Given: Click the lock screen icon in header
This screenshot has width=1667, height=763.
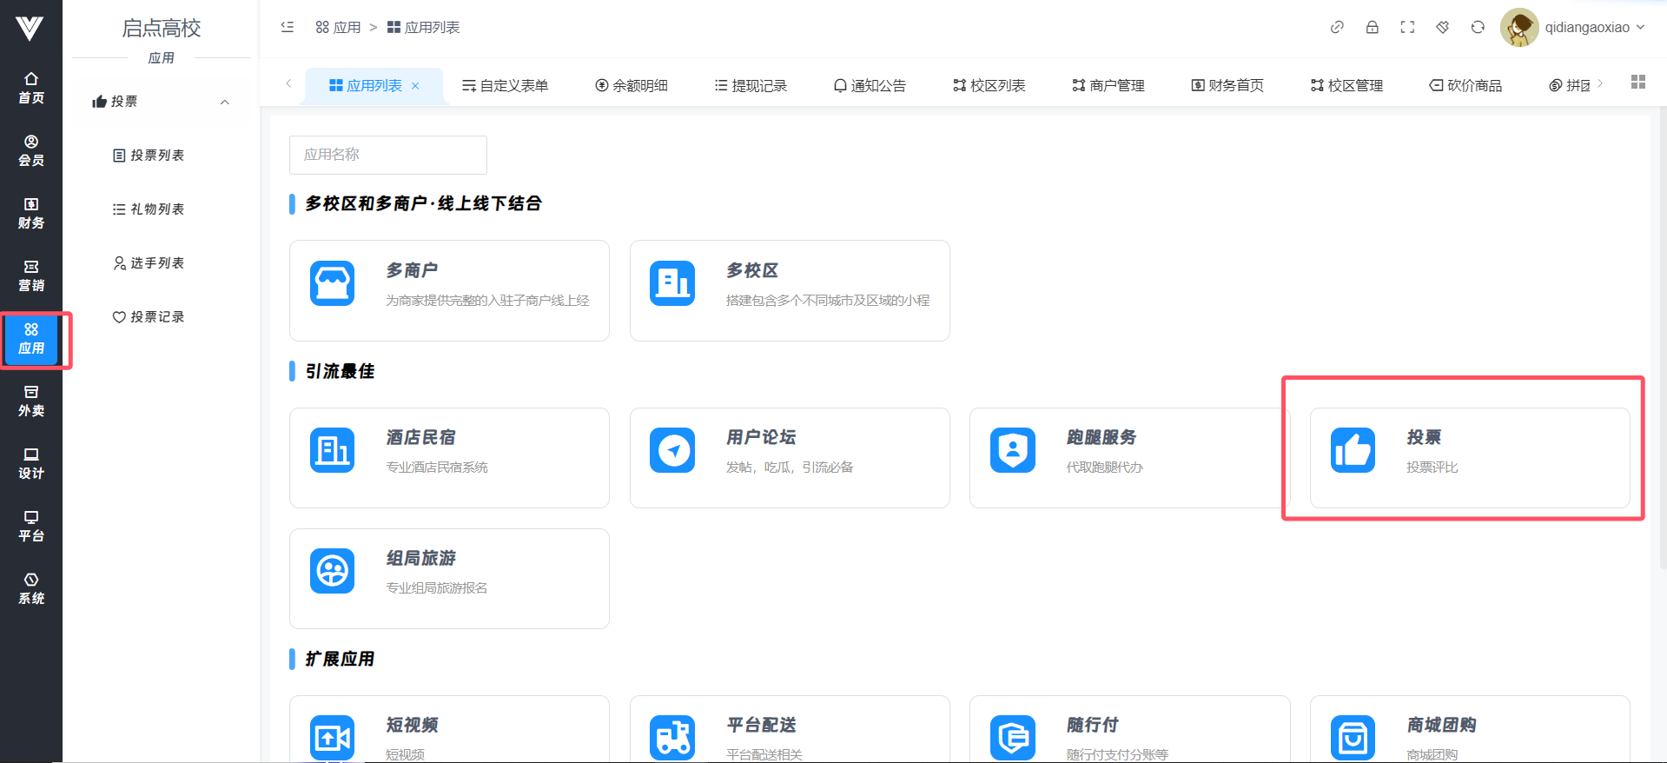Looking at the screenshot, I should (1372, 27).
